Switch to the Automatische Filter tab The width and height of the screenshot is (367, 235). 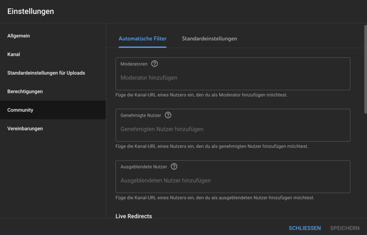[x=142, y=39]
